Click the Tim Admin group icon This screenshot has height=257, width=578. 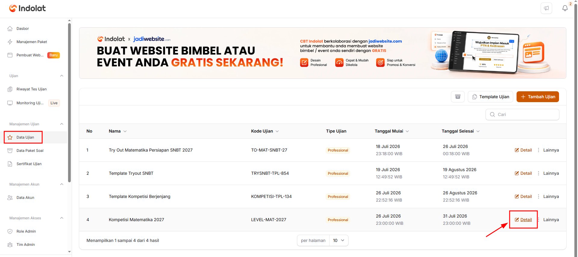click(10, 245)
